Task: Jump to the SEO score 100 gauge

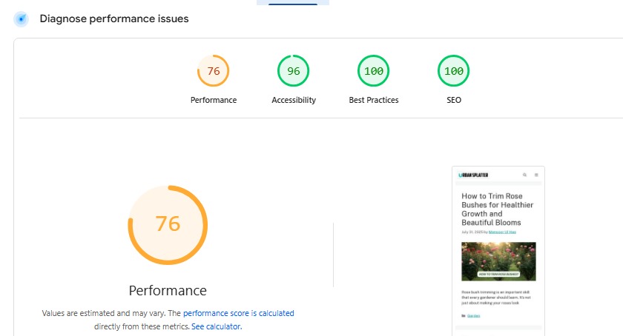Action: 454,71
